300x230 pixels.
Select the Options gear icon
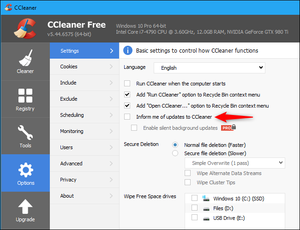pos(26,170)
